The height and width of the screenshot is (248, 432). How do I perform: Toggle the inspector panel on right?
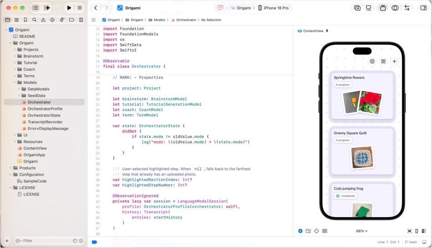tap(423, 8)
